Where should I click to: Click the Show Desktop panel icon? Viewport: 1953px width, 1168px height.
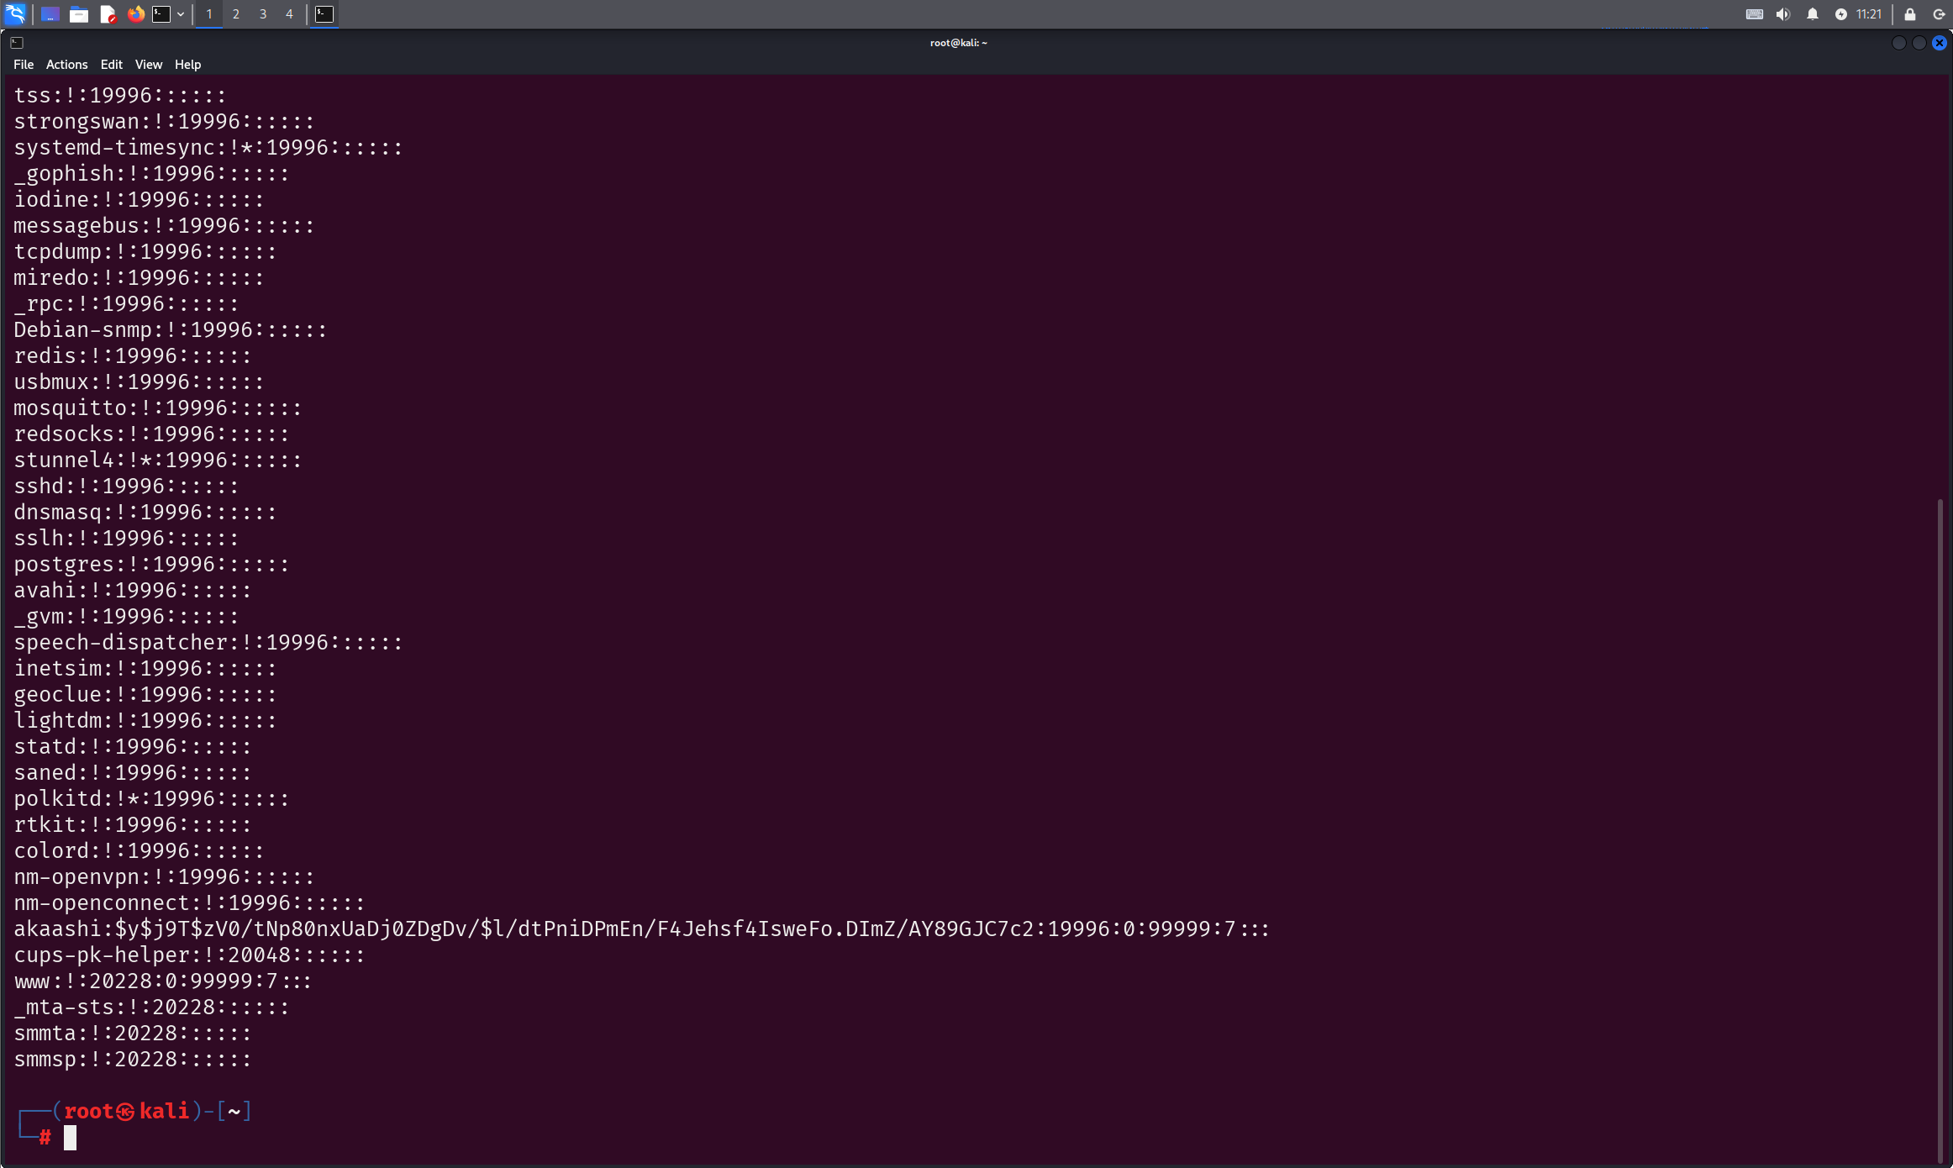(x=50, y=14)
